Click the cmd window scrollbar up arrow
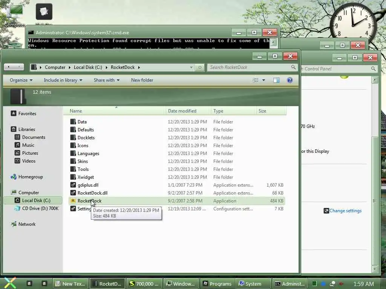The image size is (386, 289). click(274, 42)
